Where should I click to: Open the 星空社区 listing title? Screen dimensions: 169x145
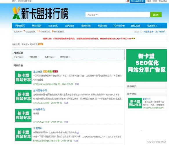38,72
